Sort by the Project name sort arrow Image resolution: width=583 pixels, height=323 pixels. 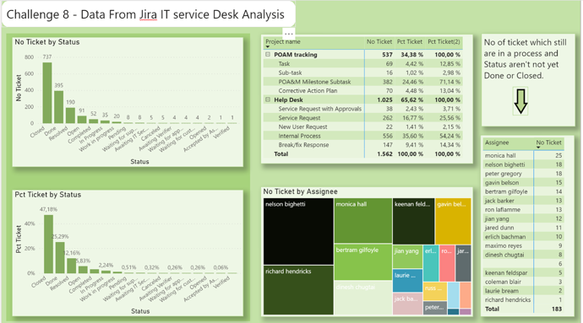pos(268,46)
